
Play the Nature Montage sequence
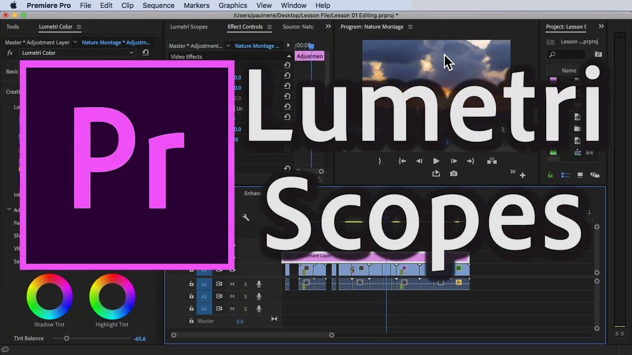pos(436,161)
